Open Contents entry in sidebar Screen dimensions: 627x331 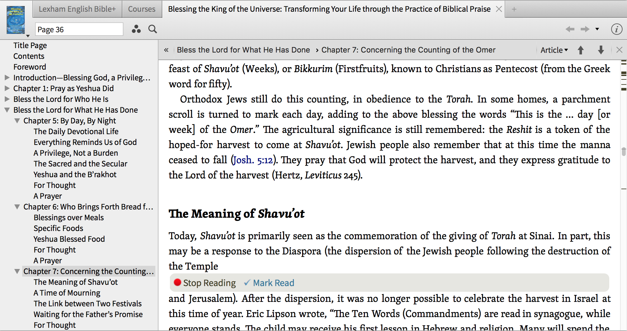tap(29, 56)
